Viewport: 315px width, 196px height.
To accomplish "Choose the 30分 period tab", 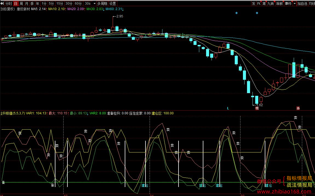I will coord(69,4).
